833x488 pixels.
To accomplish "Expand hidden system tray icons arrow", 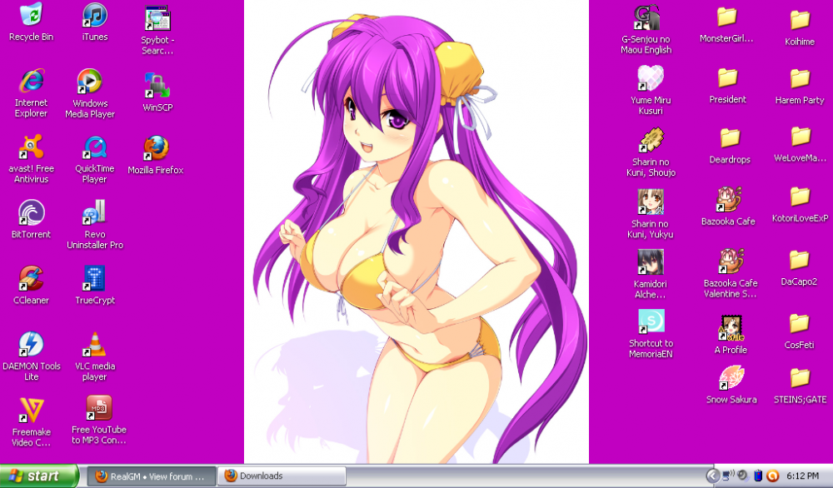I will (712, 476).
